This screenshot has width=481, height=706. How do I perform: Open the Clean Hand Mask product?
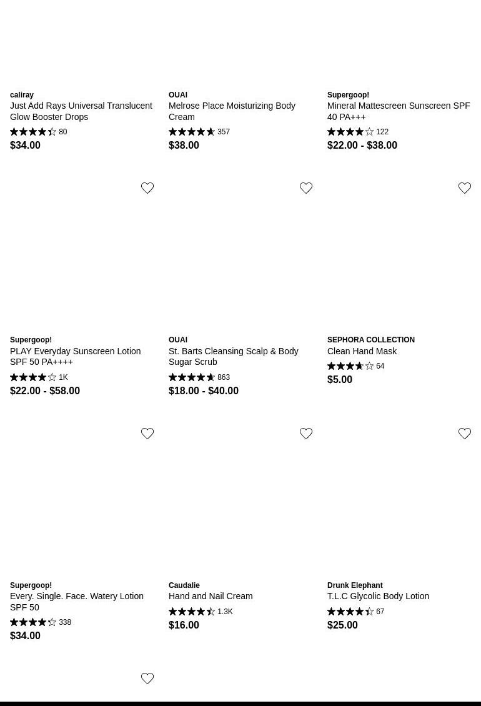tap(362, 351)
